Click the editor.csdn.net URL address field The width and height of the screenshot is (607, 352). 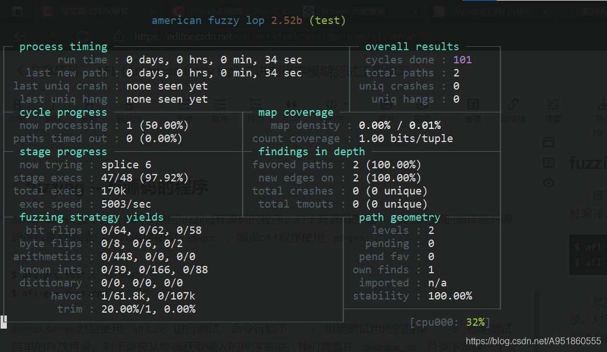click(279, 37)
